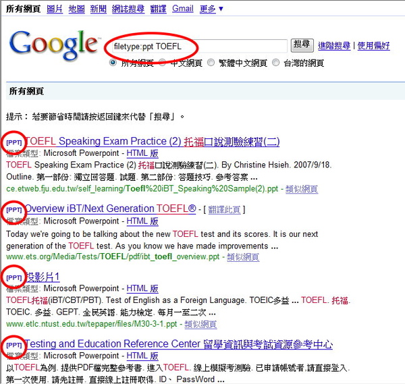The width and height of the screenshot is (405, 384).
Task: Open 網誌搜尋 blog search link
Action: pos(128,9)
